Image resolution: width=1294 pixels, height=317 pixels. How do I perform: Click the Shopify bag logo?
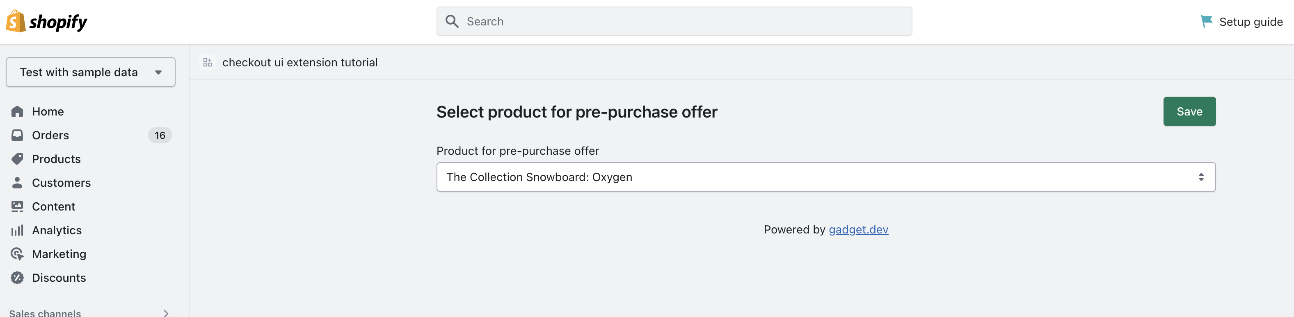coord(16,21)
